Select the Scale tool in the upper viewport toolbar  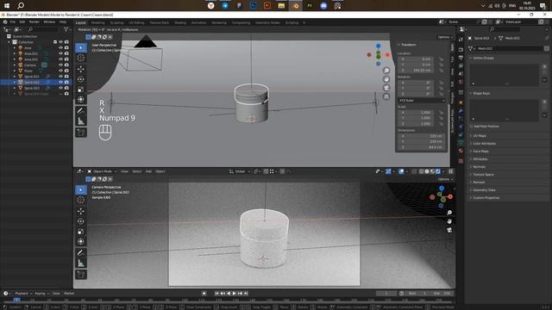pos(81,90)
